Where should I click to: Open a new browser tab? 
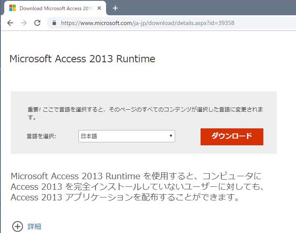coord(115,8)
